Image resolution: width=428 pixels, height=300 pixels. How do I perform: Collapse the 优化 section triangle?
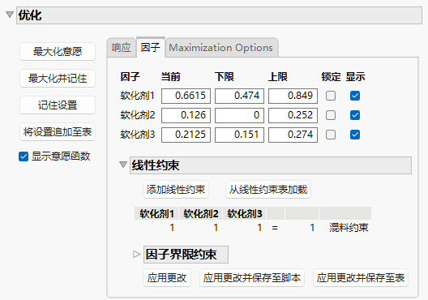(x=10, y=15)
